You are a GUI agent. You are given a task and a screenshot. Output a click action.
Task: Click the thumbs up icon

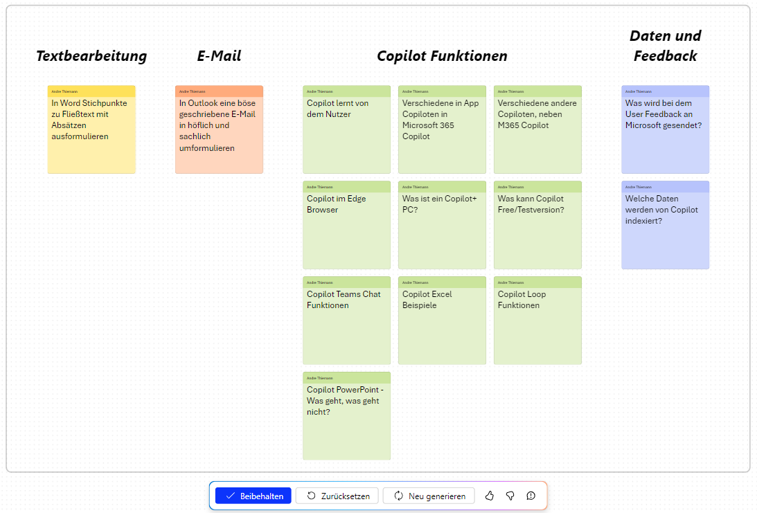(x=490, y=496)
